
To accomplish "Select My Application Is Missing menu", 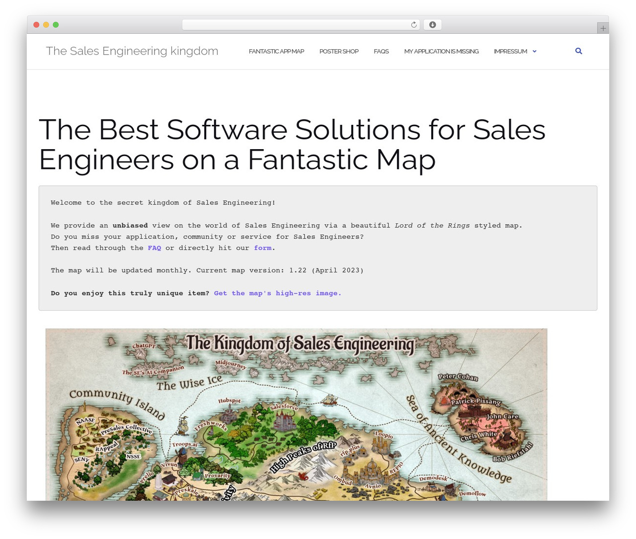I will pyautogui.click(x=441, y=51).
